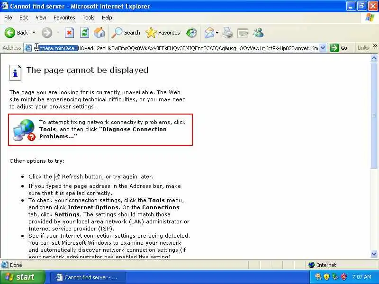Click the "Other options to try:" text
This screenshot has width=379, height=284.
(x=37, y=161)
